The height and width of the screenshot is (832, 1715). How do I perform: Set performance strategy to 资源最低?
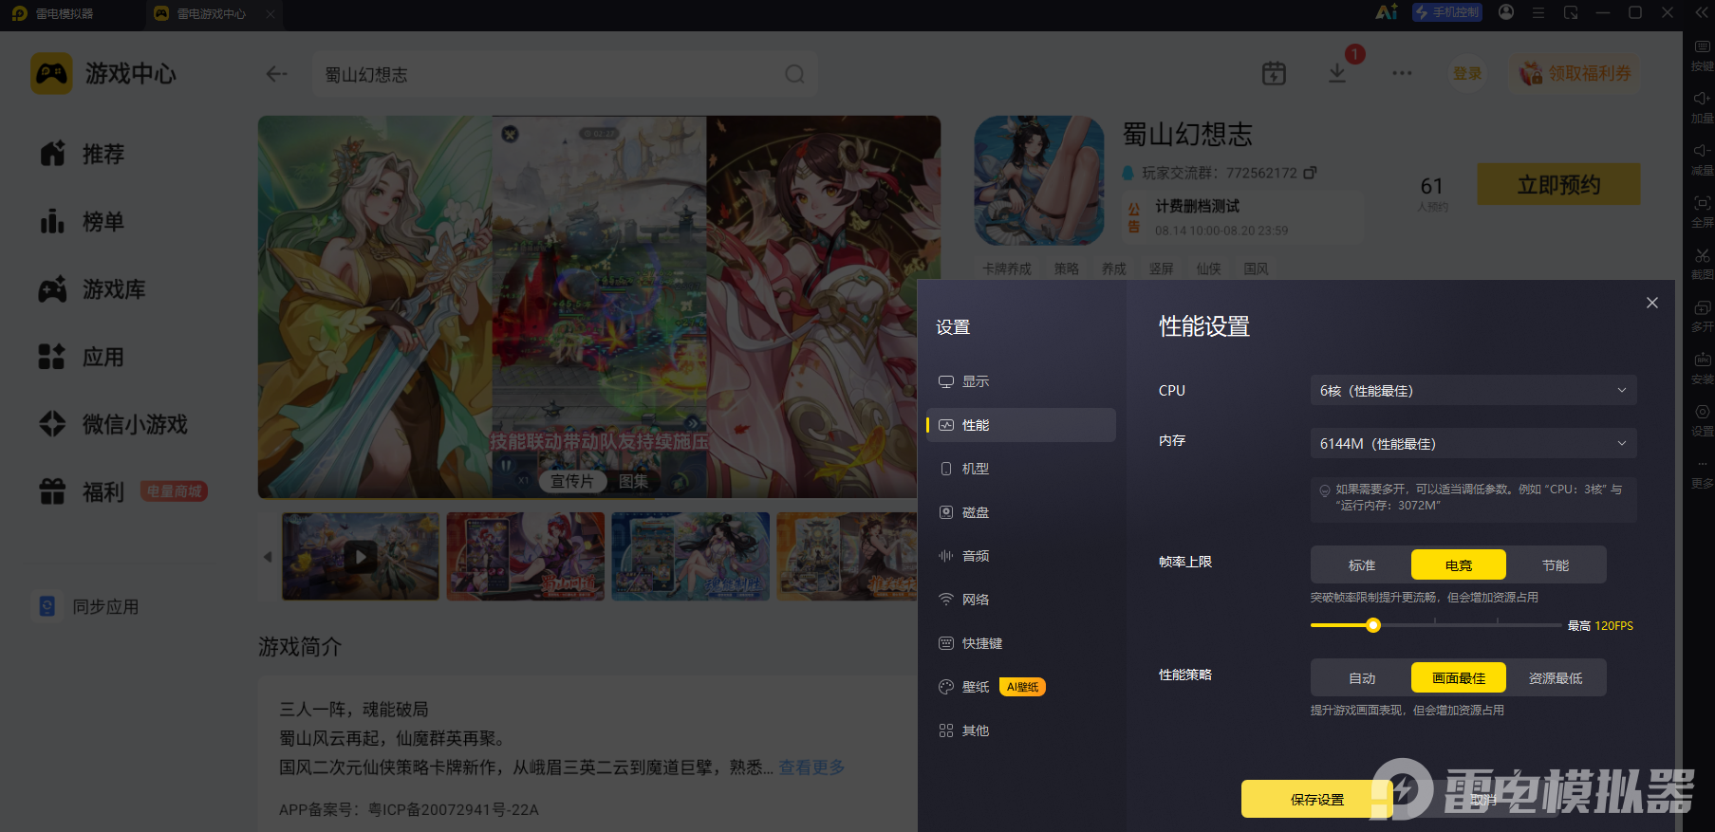1556,678
